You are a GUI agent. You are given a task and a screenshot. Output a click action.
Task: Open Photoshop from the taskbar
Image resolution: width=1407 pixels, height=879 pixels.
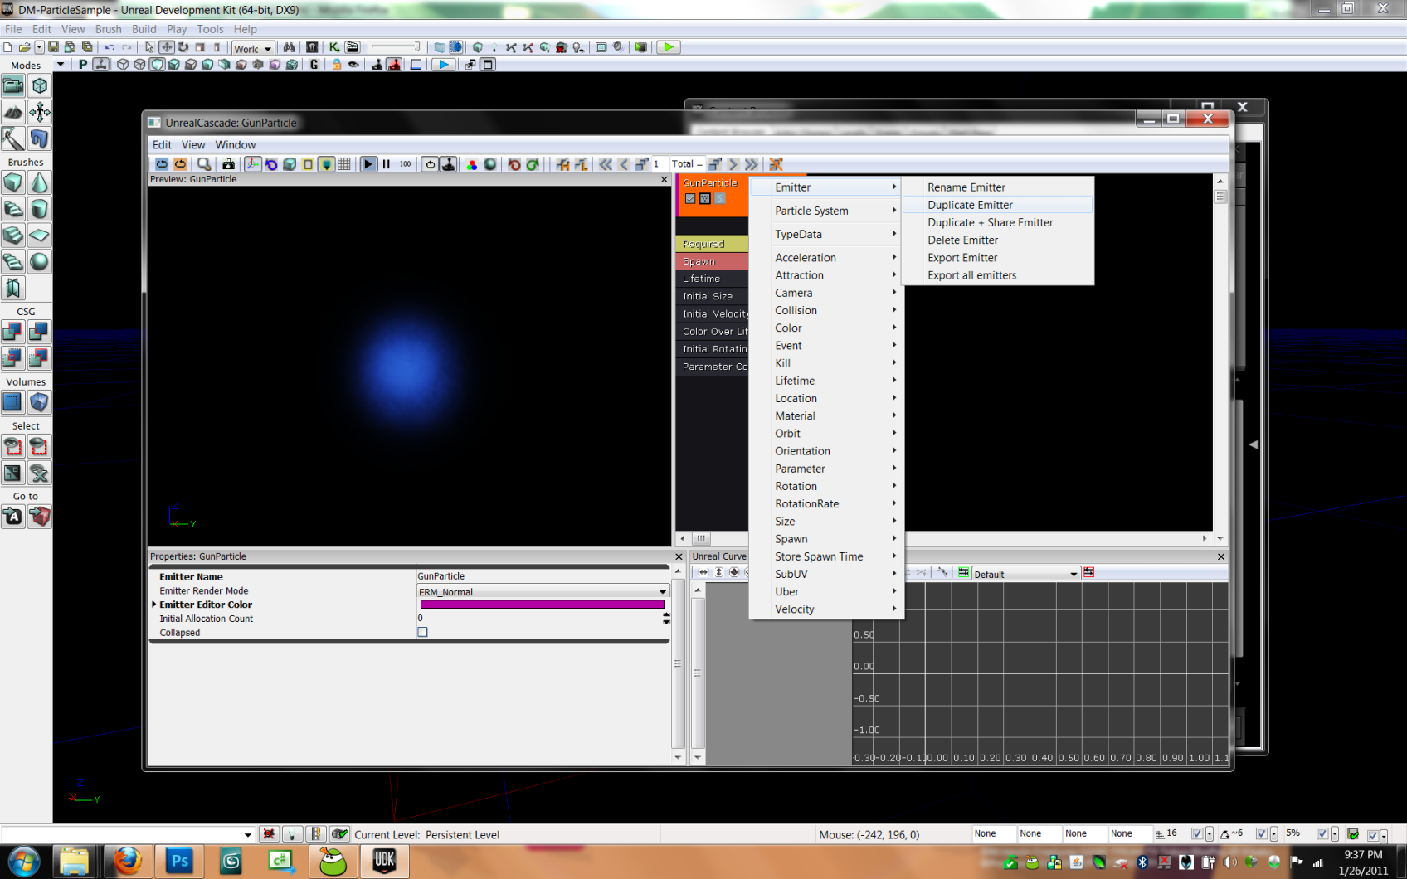coord(179,862)
